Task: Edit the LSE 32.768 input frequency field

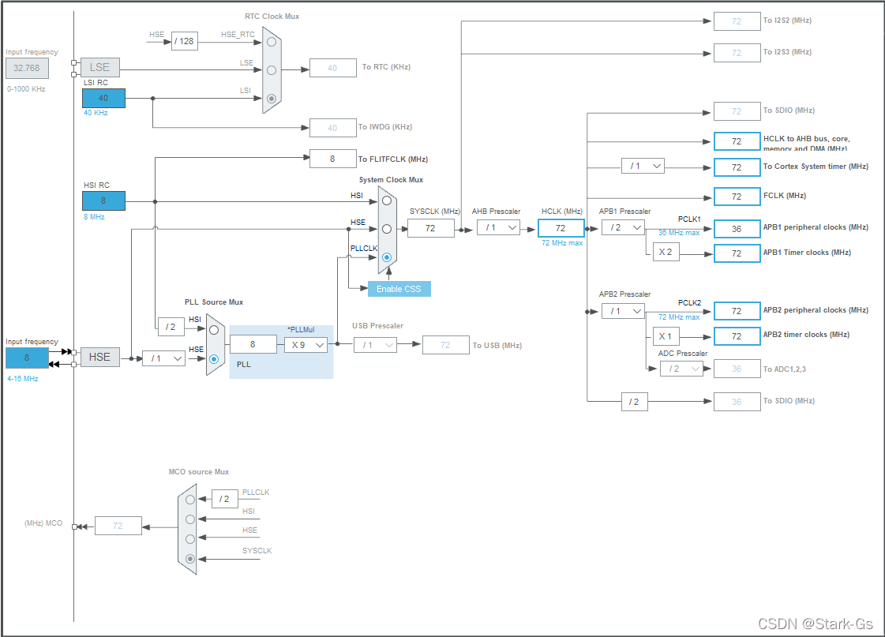Action: 27,68
